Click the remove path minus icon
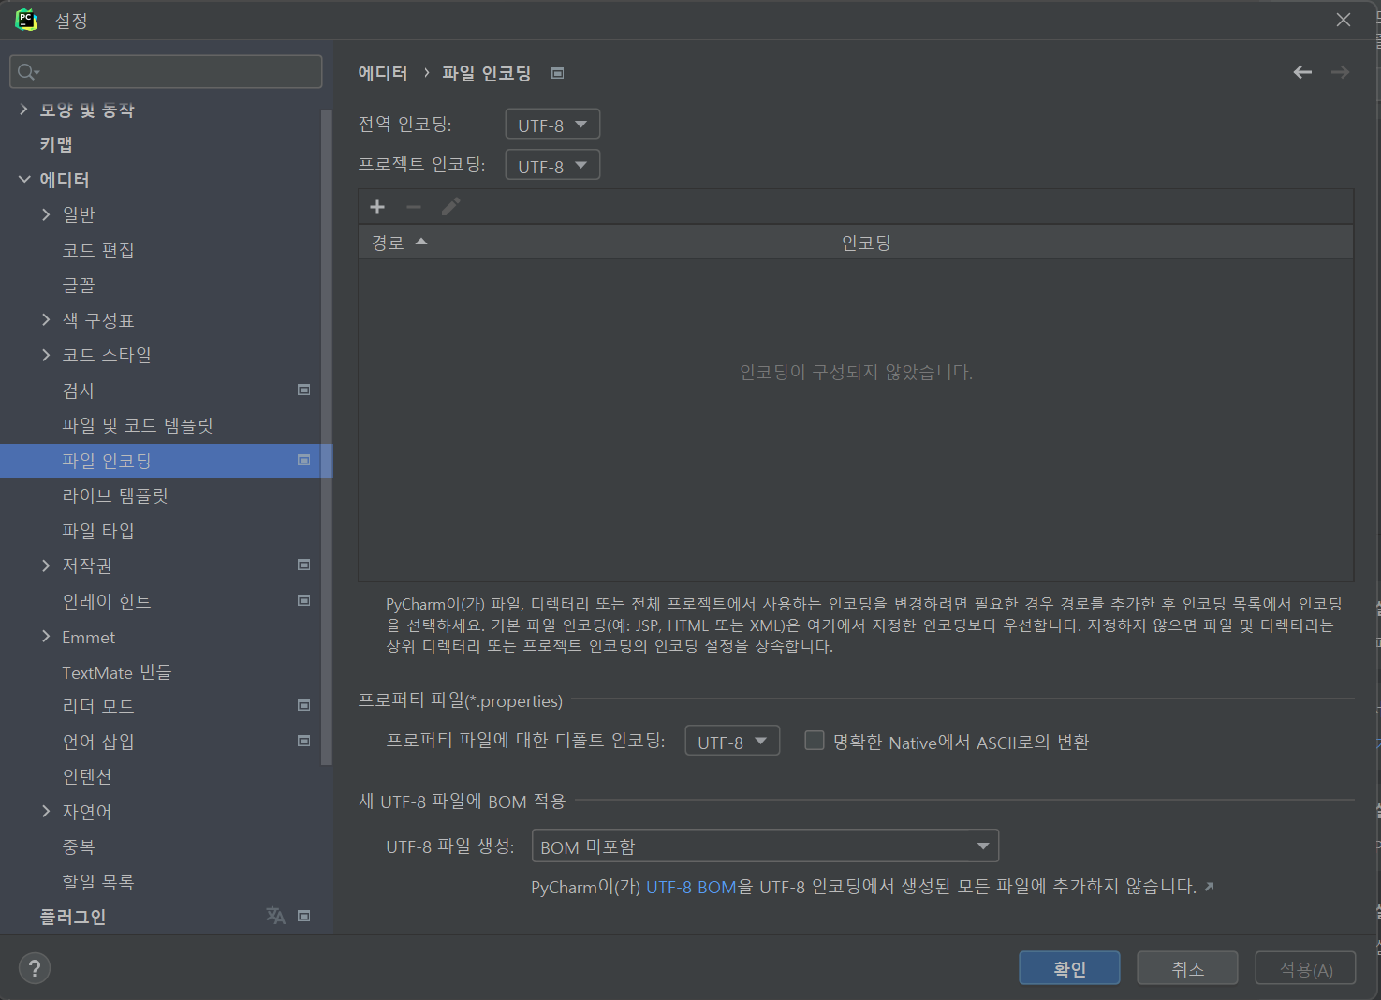Image resolution: width=1381 pixels, height=1000 pixels. pyautogui.click(x=414, y=207)
